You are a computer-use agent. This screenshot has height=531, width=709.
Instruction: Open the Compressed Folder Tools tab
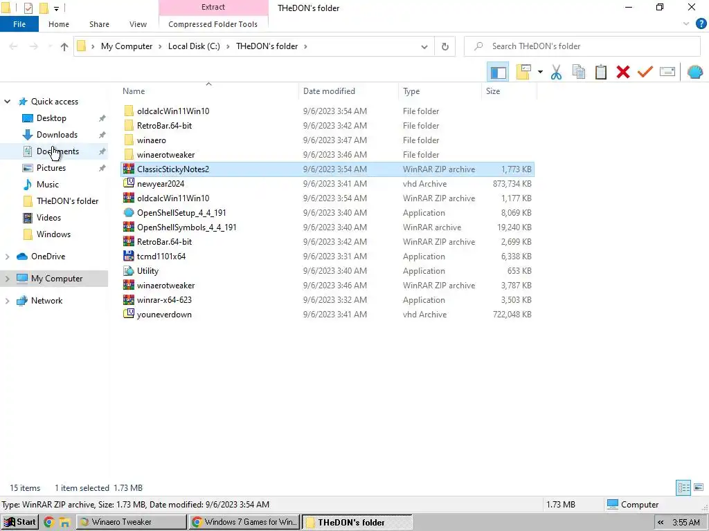tap(213, 24)
